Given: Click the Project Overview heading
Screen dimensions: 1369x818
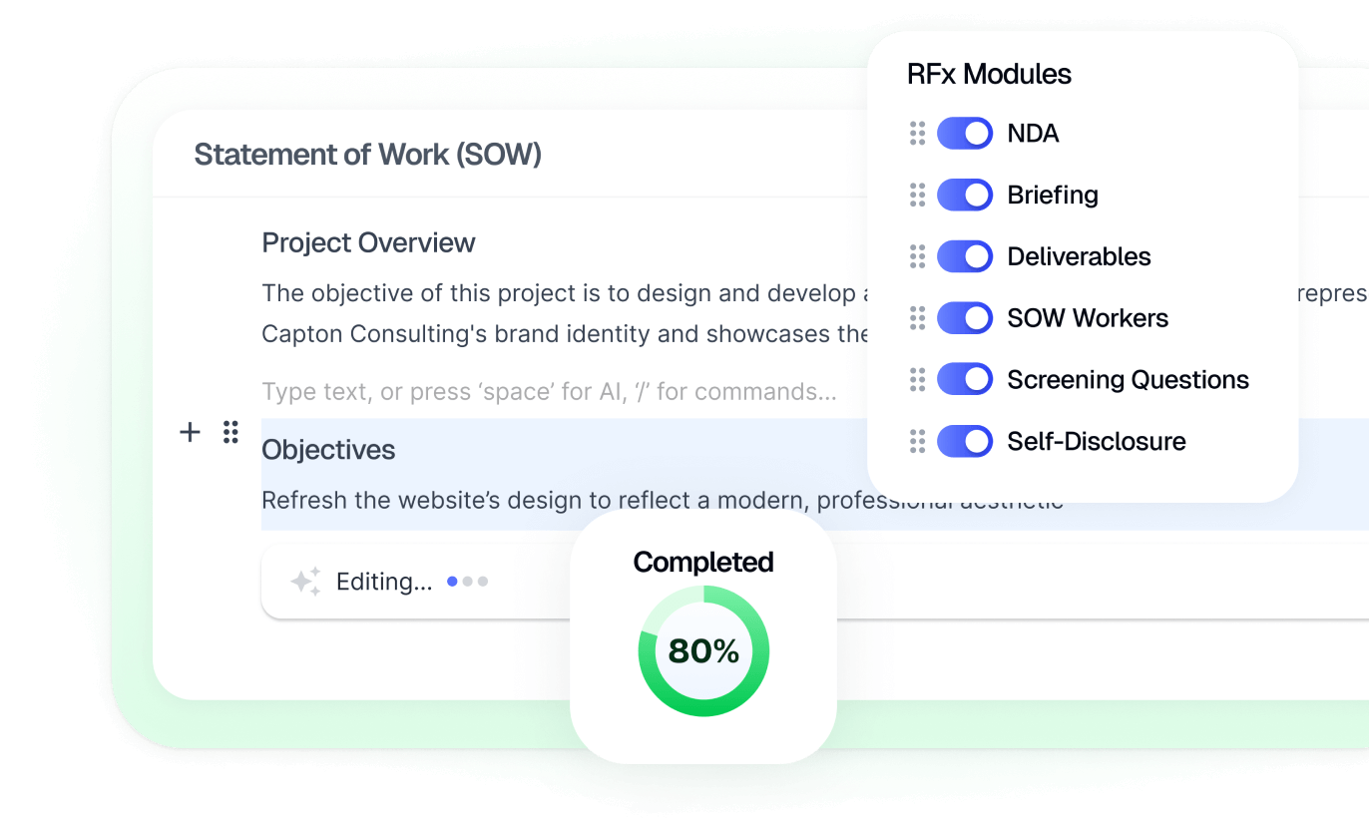Looking at the screenshot, I should [x=368, y=242].
